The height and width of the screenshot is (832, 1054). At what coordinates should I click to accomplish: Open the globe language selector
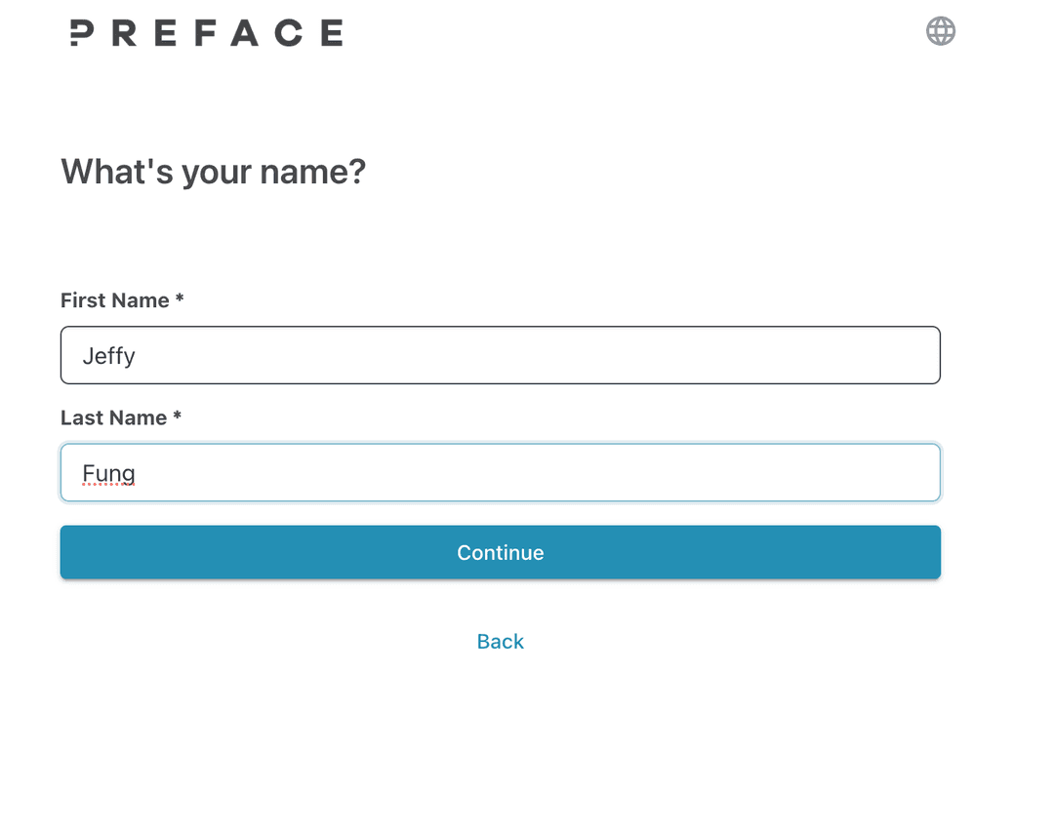click(x=941, y=31)
